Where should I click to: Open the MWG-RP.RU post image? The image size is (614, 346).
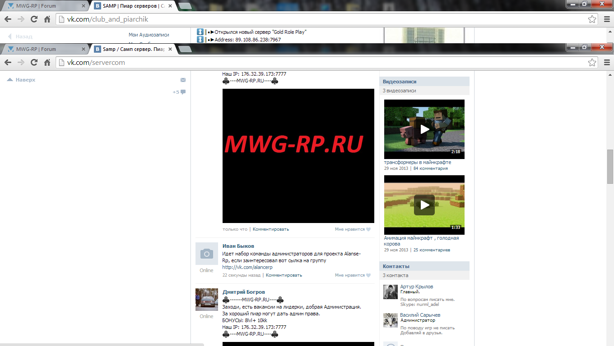tap(298, 156)
